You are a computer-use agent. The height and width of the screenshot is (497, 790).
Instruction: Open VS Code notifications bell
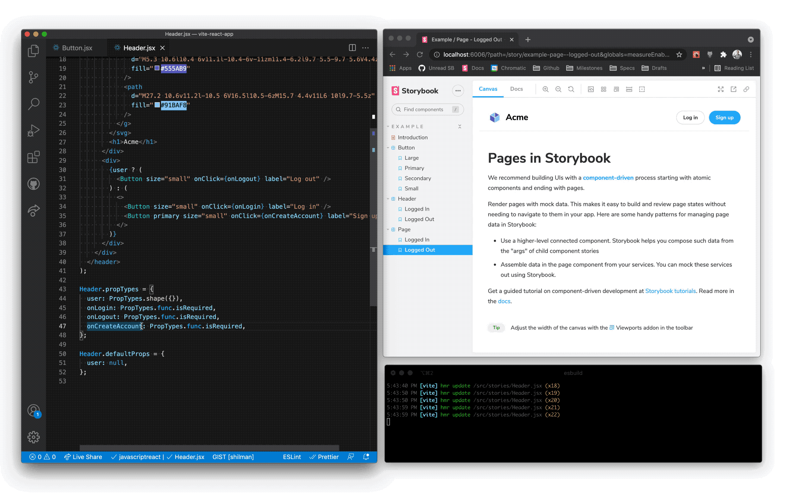pyautogui.click(x=366, y=457)
